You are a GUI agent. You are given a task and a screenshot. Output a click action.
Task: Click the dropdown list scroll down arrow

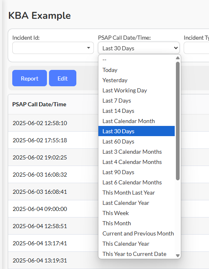[x=178, y=256]
